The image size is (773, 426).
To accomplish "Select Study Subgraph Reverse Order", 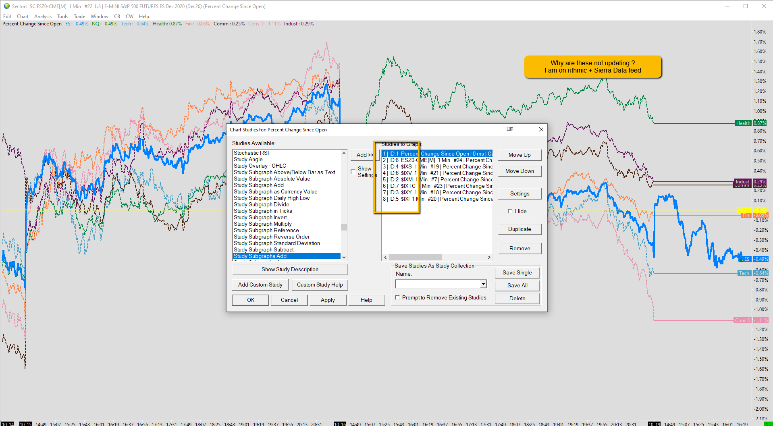I will click(287, 237).
